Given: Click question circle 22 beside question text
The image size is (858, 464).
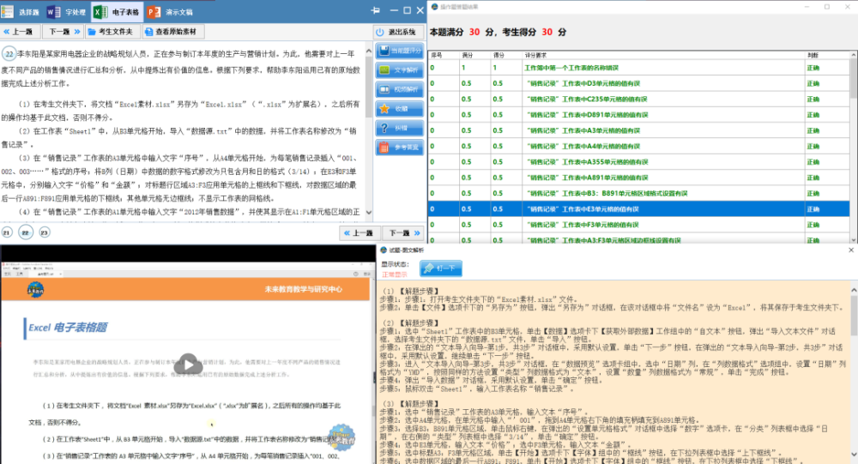Looking at the screenshot, I should [x=9, y=54].
